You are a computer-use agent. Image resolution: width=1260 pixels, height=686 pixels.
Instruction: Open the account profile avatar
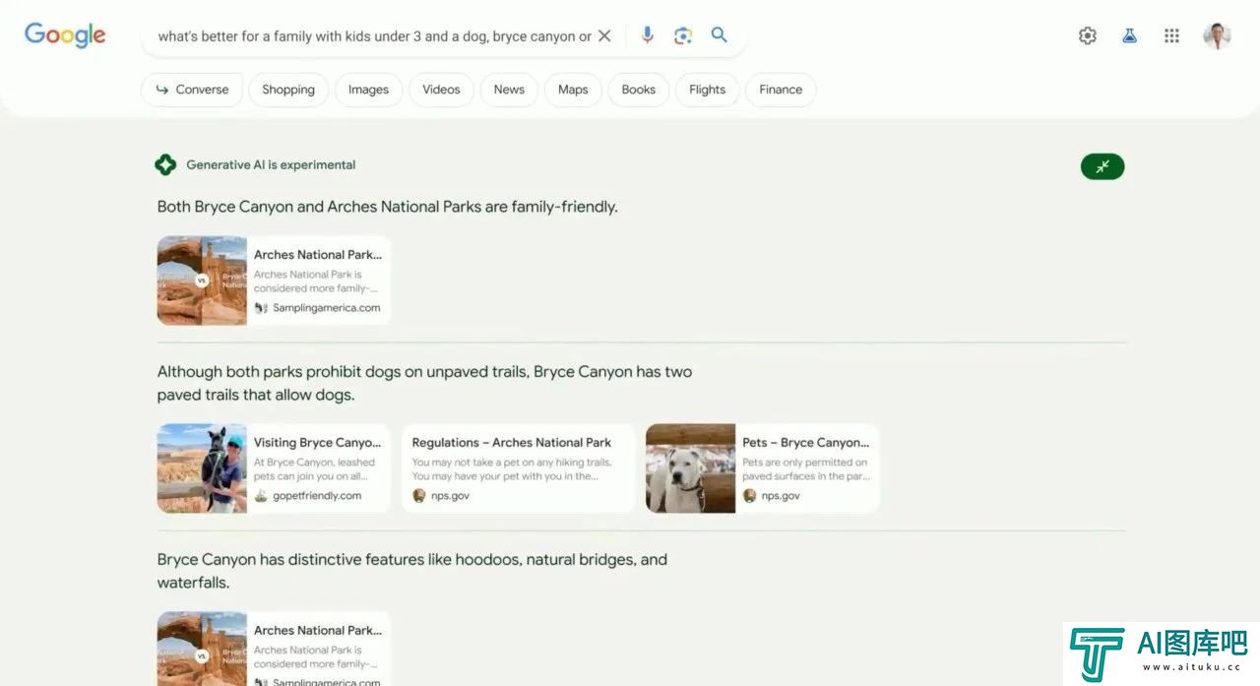(1218, 35)
